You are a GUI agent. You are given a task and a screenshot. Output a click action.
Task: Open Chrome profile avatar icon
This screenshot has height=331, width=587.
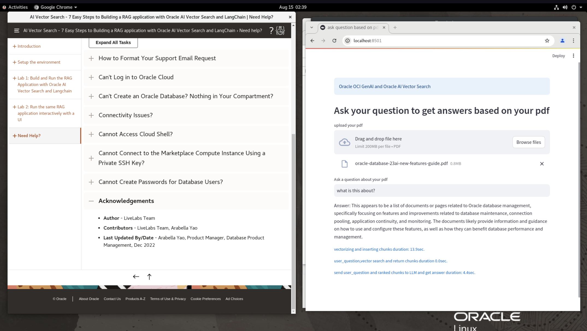[x=562, y=41]
